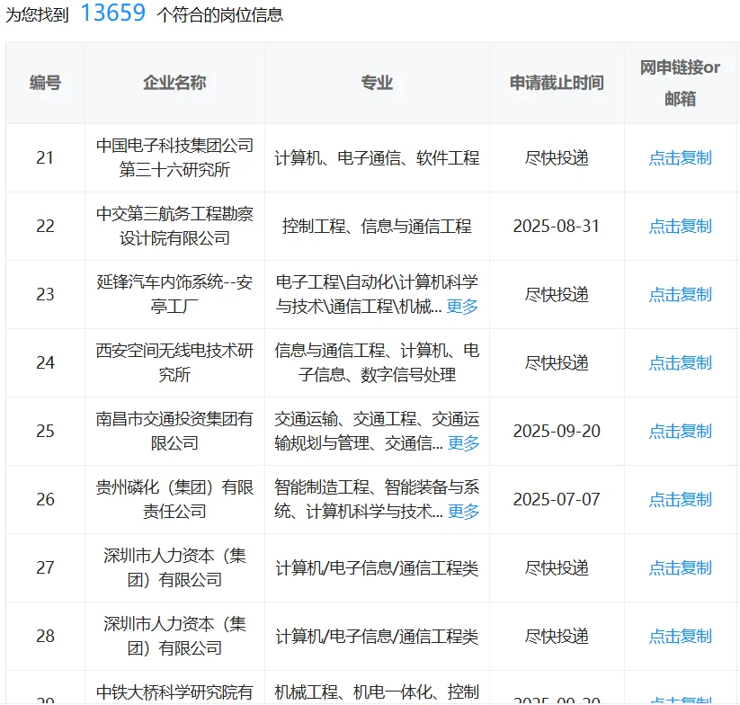Click the 网申链接or邮箱 column header

point(680,83)
